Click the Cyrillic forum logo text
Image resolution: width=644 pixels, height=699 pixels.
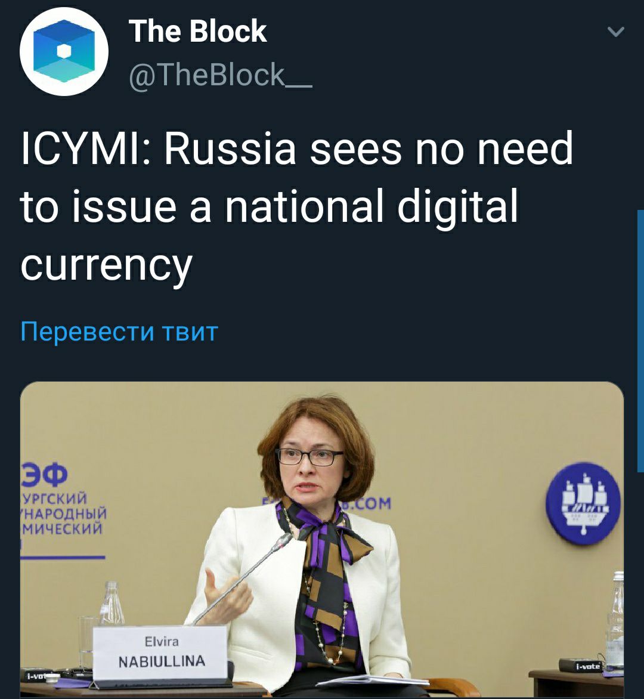point(63,499)
